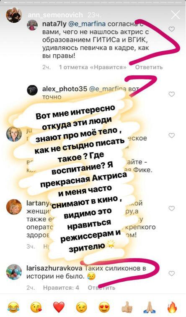Send the laughing-tears emoji reaction
The height and width of the screenshot is (317, 186).
pos(13,307)
